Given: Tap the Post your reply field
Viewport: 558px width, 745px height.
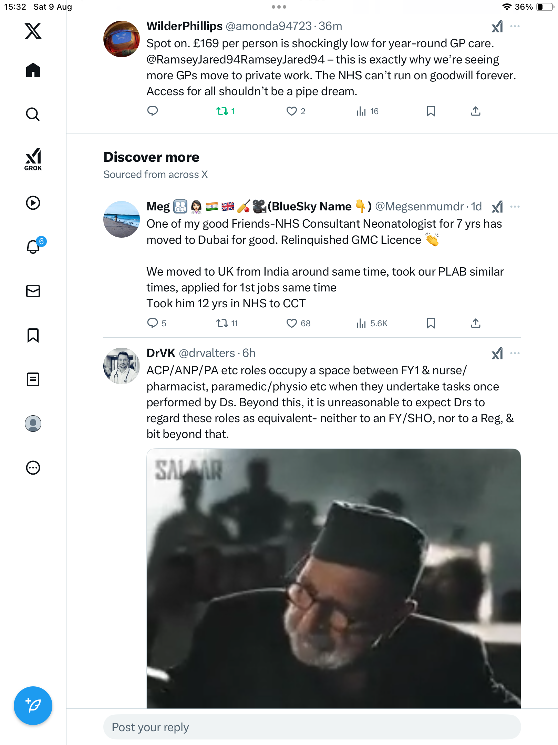Looking at the screenshot, I should click(x=312, y=727).
